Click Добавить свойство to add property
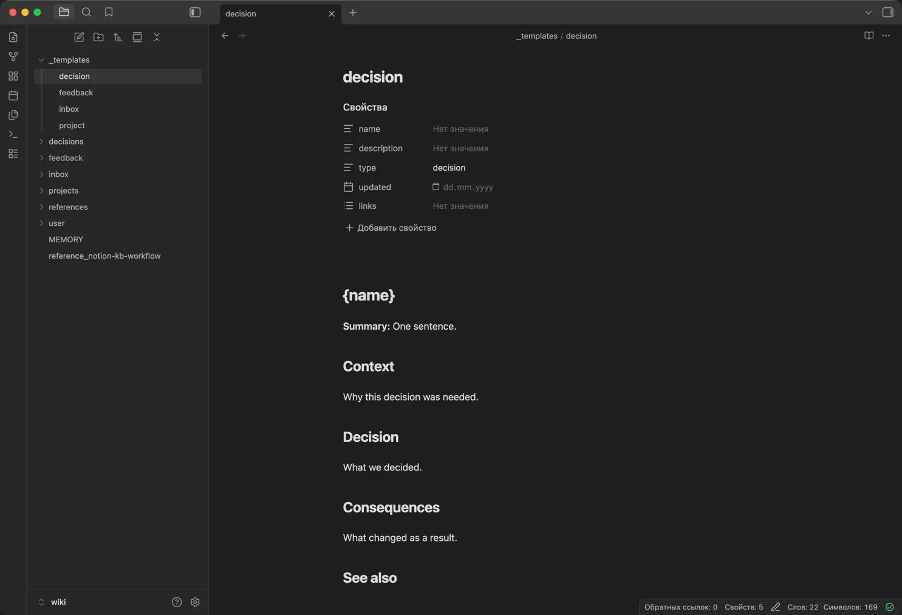Viewport: 902px width, 615px height. click(391, 228)
